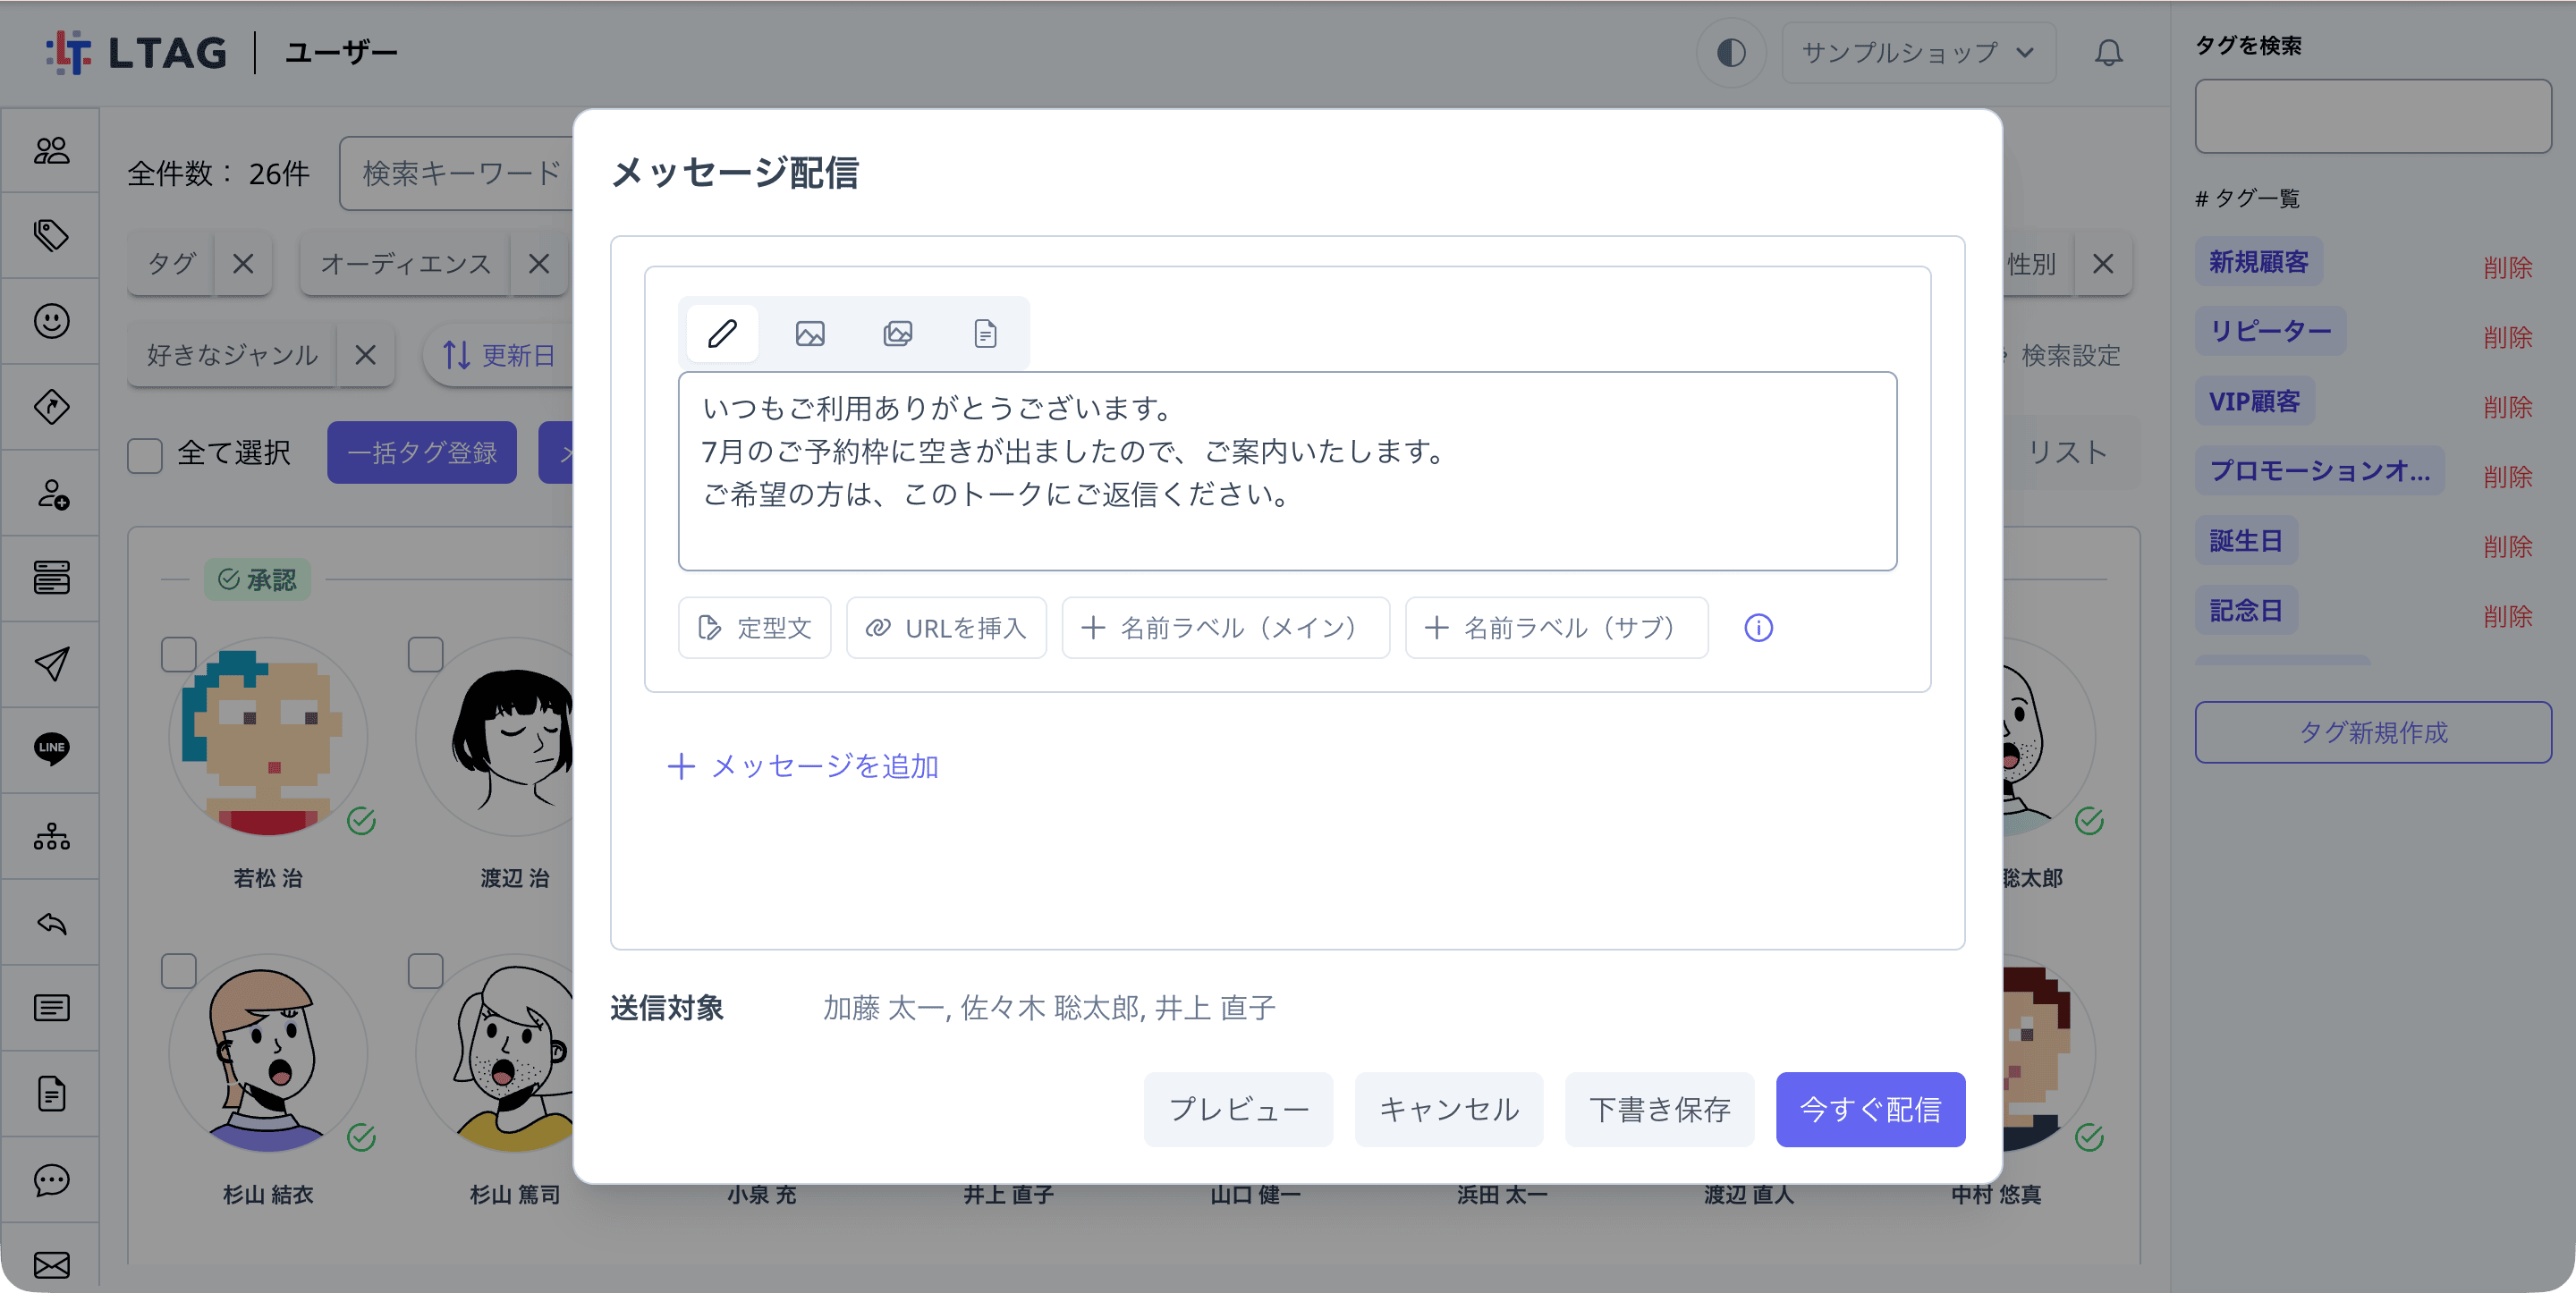Click the 定型文 template button
The width and height of the screenshot is (2576, 1293).
(x=754, y=627)
